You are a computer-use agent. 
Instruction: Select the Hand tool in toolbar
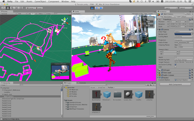[x=3, y=8]
